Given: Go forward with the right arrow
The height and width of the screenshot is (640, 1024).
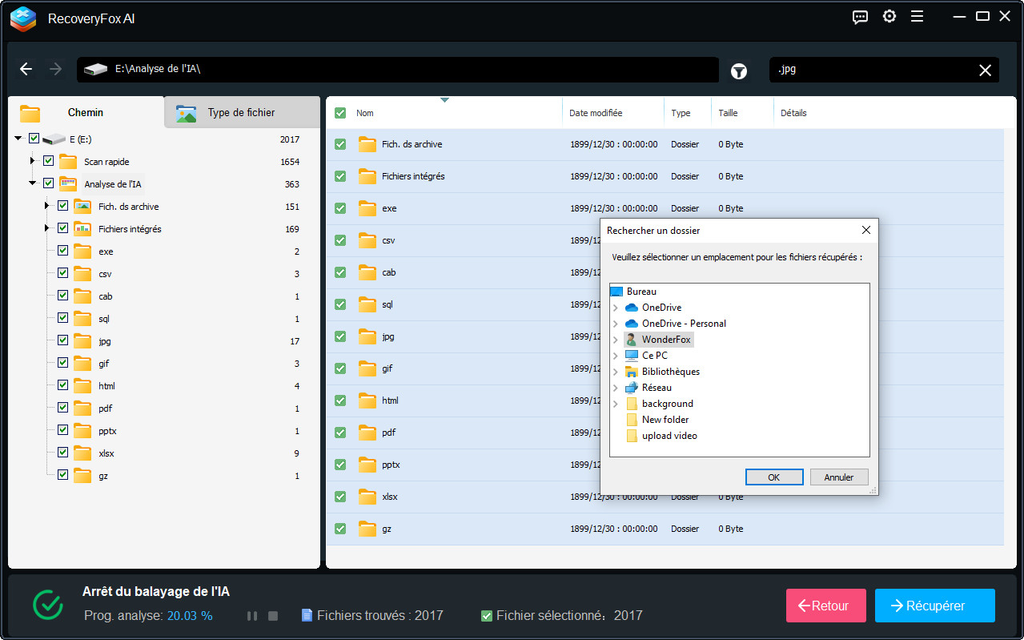Looking at the screenshot, I should point(55,69).
